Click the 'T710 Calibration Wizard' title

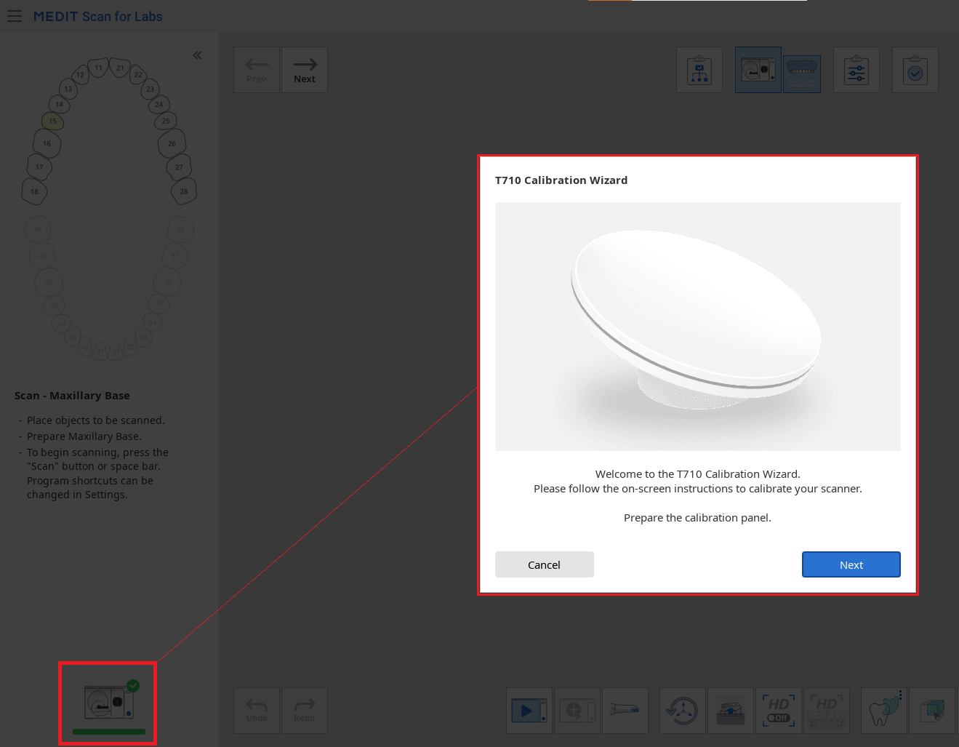(x=561, y=180)
